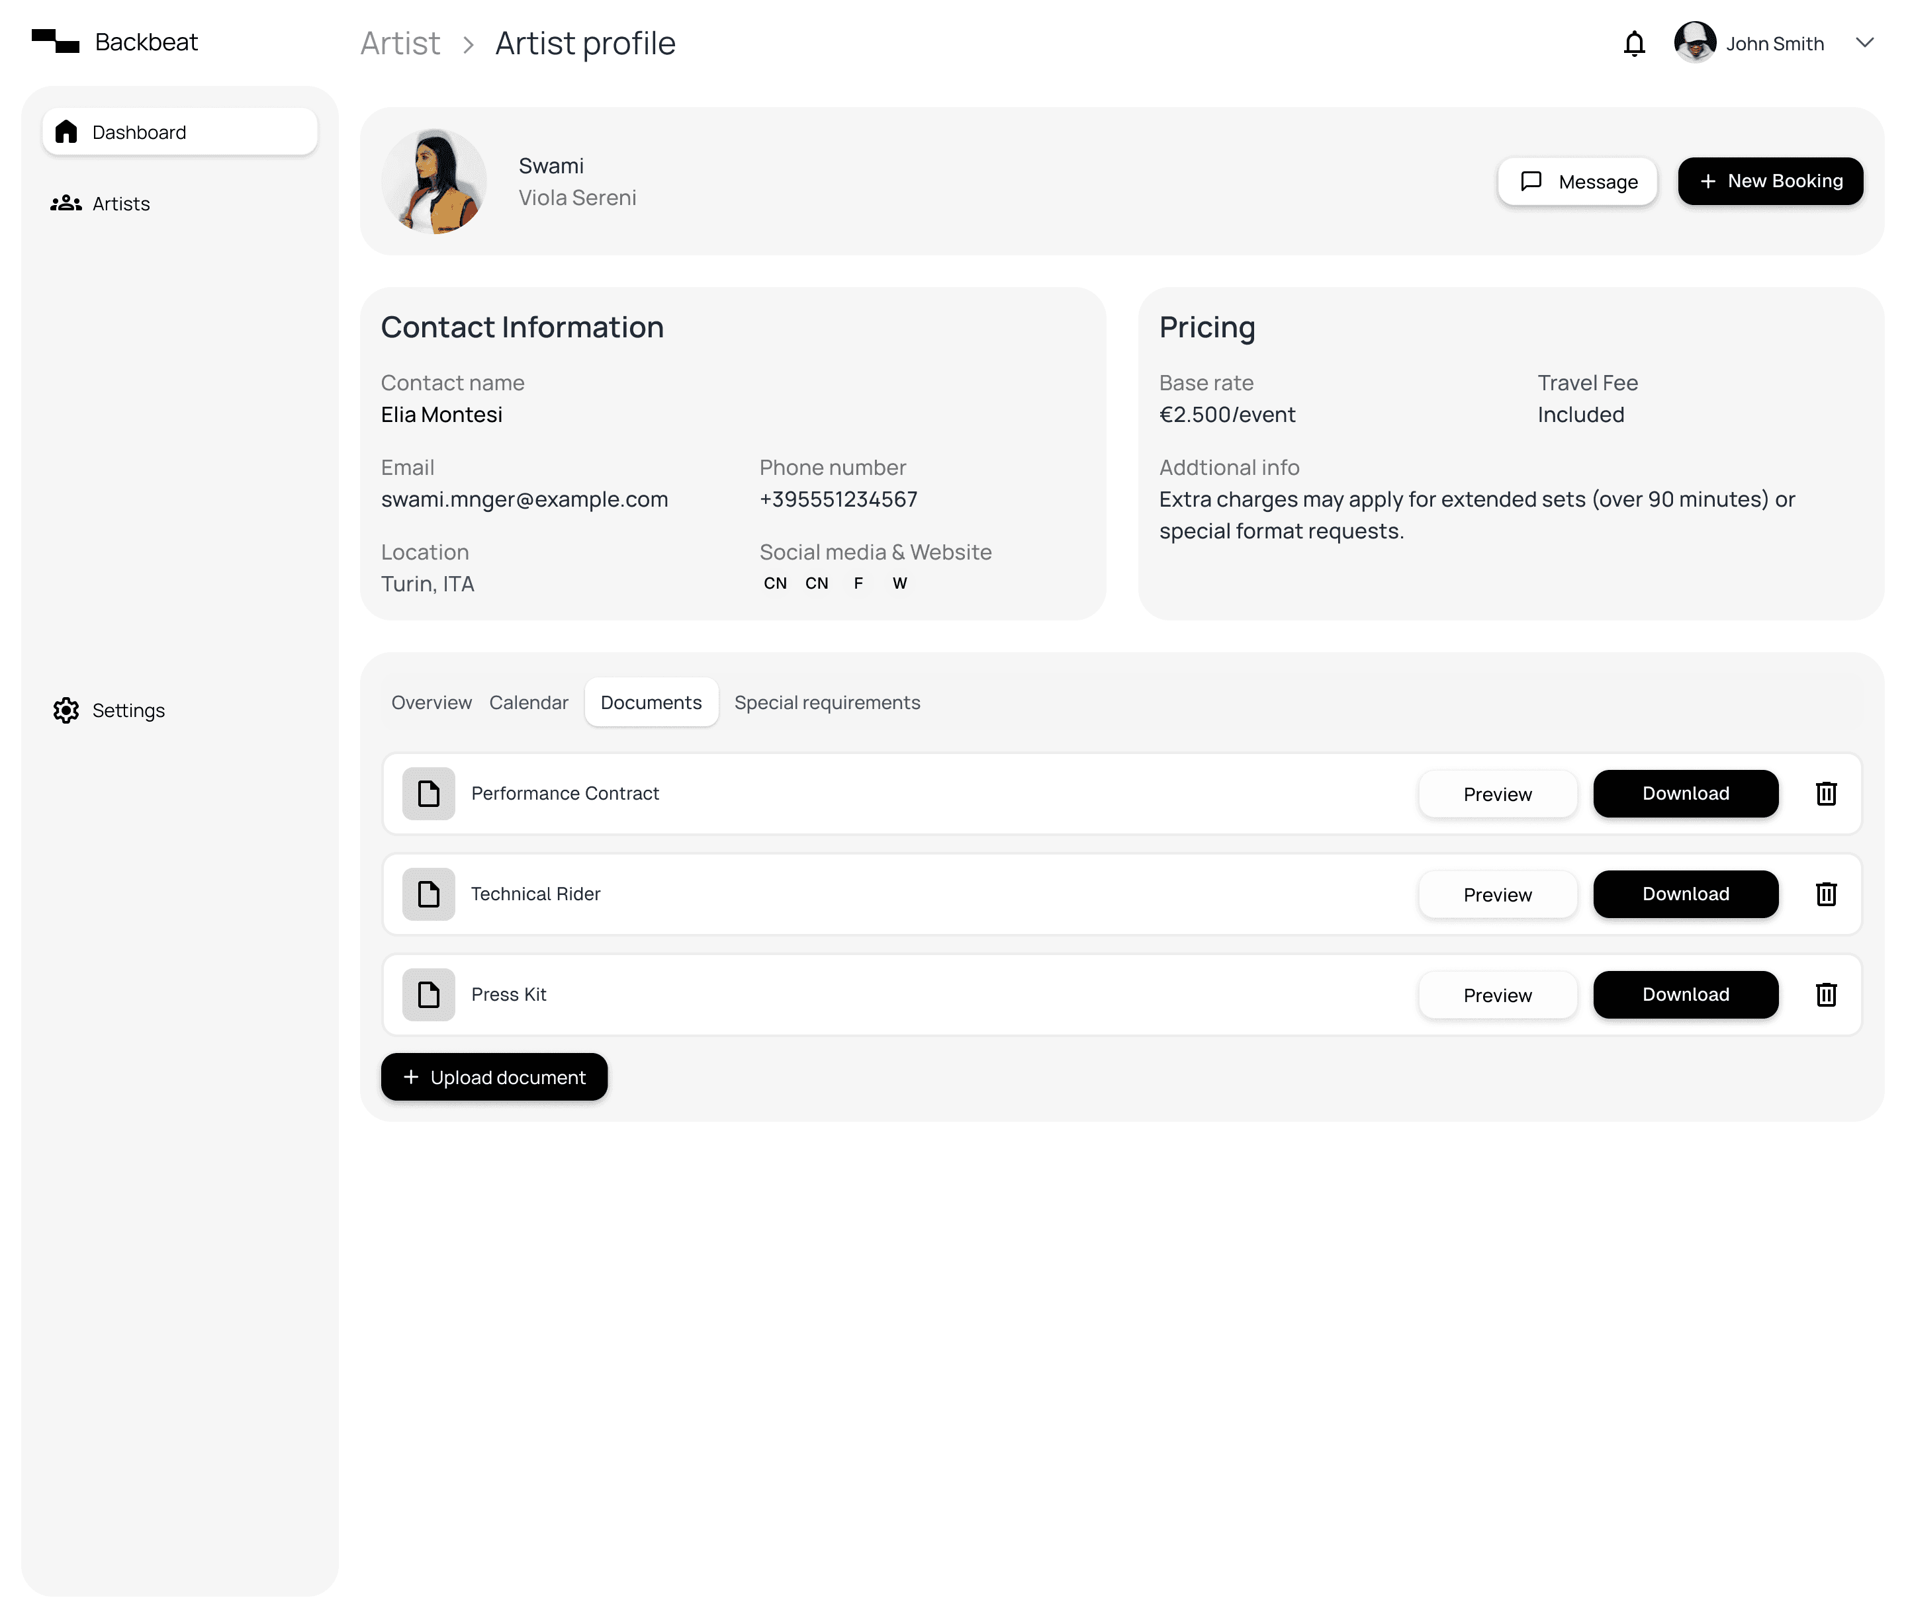
Task: Select the Overview tab
Action: click(431, 703)
